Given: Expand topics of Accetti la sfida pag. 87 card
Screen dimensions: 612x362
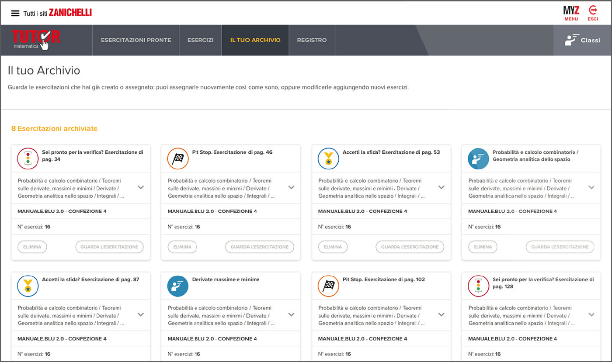Looking at the screenshot, I should coord(141,314).
